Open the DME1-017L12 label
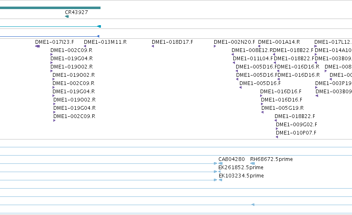 pyautogui.click(x=333, y=42)
